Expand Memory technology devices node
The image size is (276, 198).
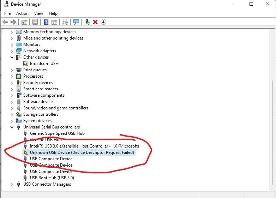point(12,32)
